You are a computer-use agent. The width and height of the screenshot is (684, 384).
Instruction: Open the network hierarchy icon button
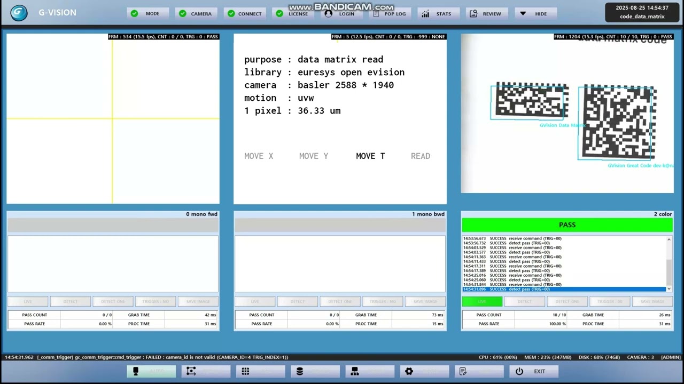point(370,371)
